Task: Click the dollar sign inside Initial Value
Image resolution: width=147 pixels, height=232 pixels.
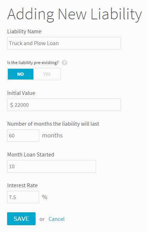Action: 11,105
